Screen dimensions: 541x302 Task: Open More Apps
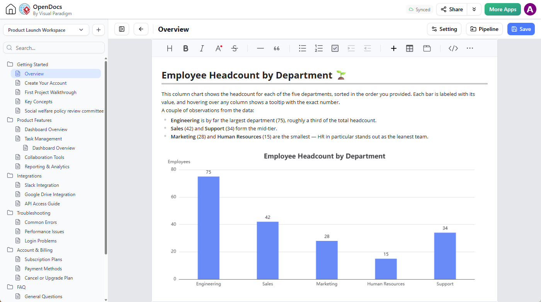(503, 9)
